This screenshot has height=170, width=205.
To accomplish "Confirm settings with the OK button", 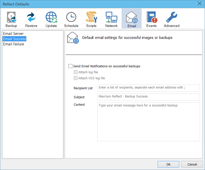I will click(168, 164).
